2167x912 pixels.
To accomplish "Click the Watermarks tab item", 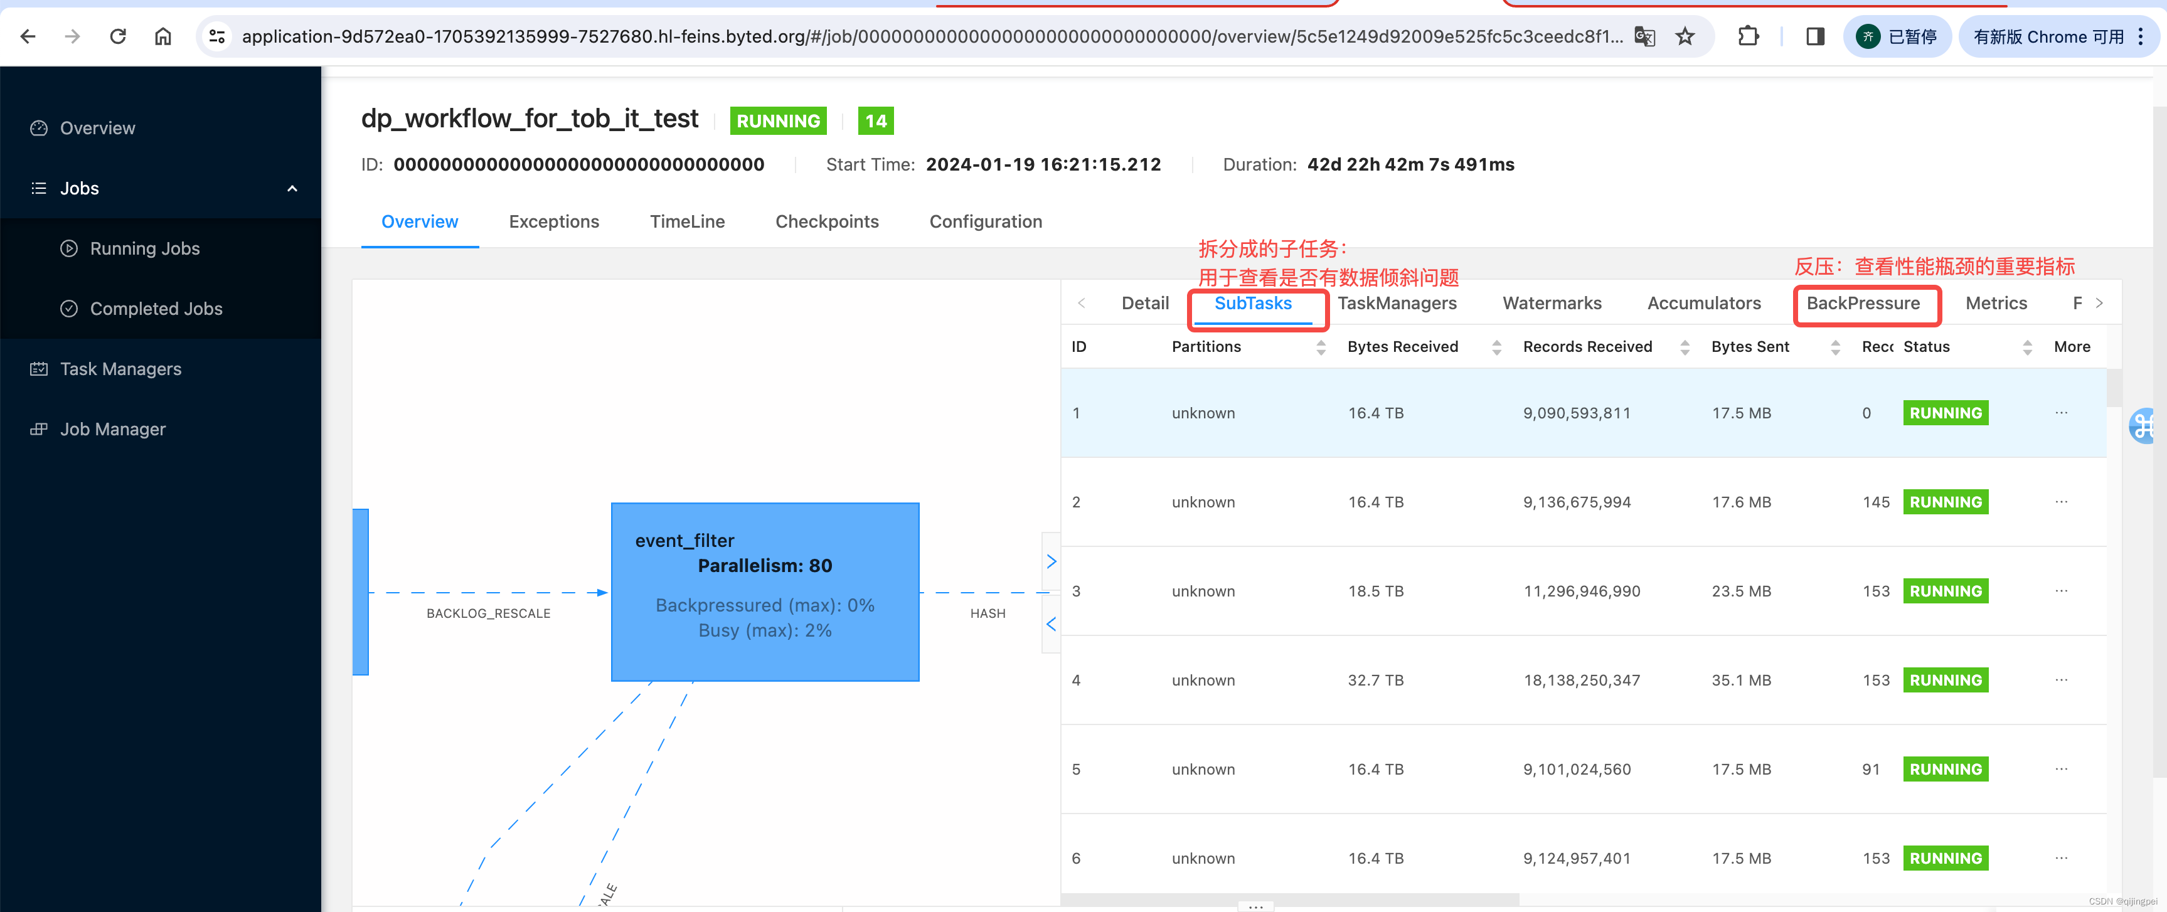I will coord(1552,302).
